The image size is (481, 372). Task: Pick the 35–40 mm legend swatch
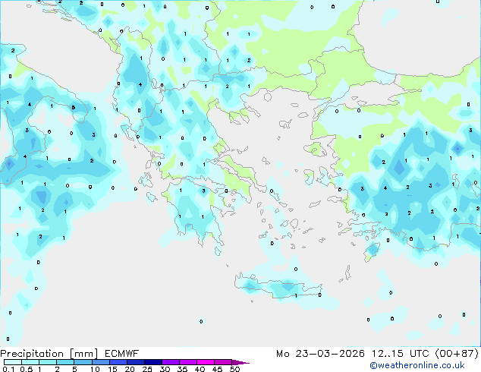click(187, 362)
